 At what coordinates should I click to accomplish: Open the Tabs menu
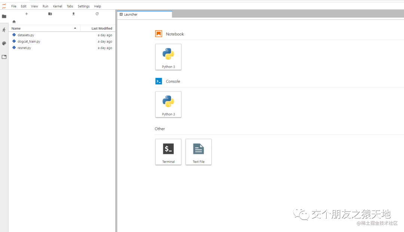(70, 6)
